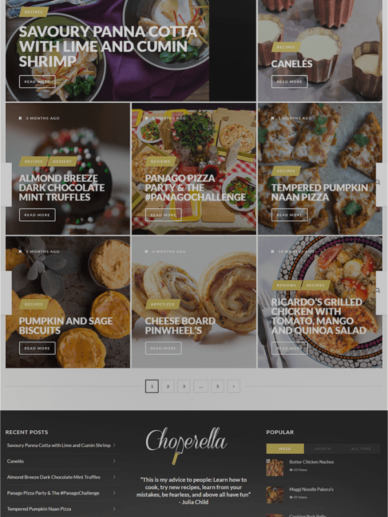Click bookmark icon on Almond Breeze truffles post

(21, 118)
